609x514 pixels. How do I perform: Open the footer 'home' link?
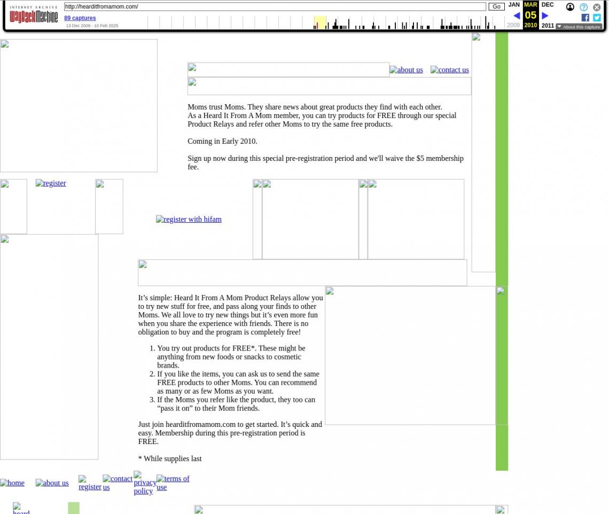pos(12,483)
